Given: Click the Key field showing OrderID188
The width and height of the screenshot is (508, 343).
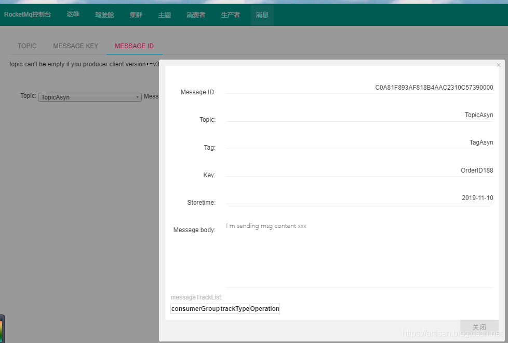Looking at the screenshot, I should click(359, 170).
